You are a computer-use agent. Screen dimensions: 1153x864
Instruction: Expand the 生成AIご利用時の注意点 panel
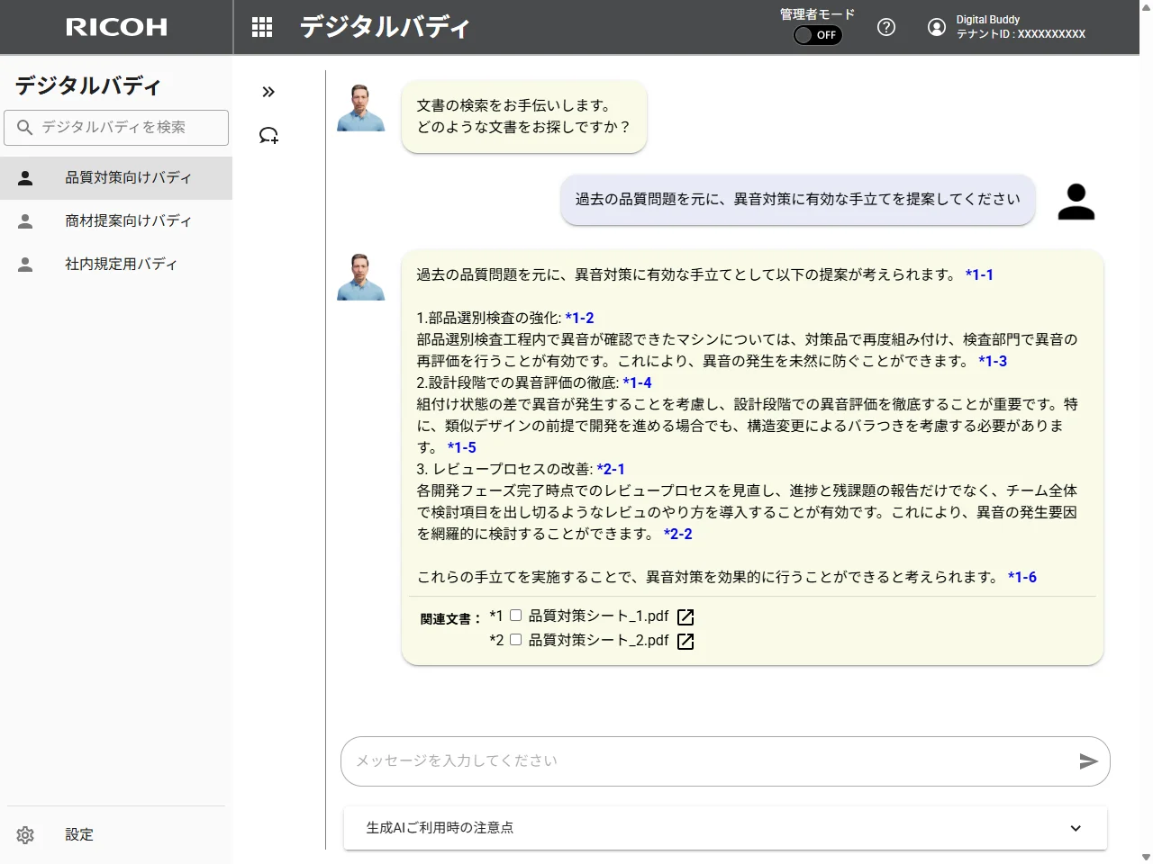click(x=1076, y=828)
